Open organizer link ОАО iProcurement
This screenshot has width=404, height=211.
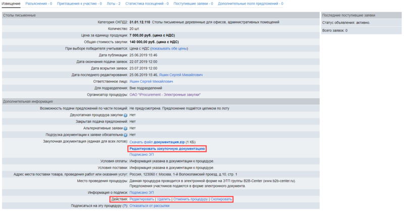[165, 95]
